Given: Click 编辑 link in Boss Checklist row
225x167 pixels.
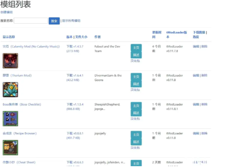Looking at the screenshot, I should [x=196, y=104].
